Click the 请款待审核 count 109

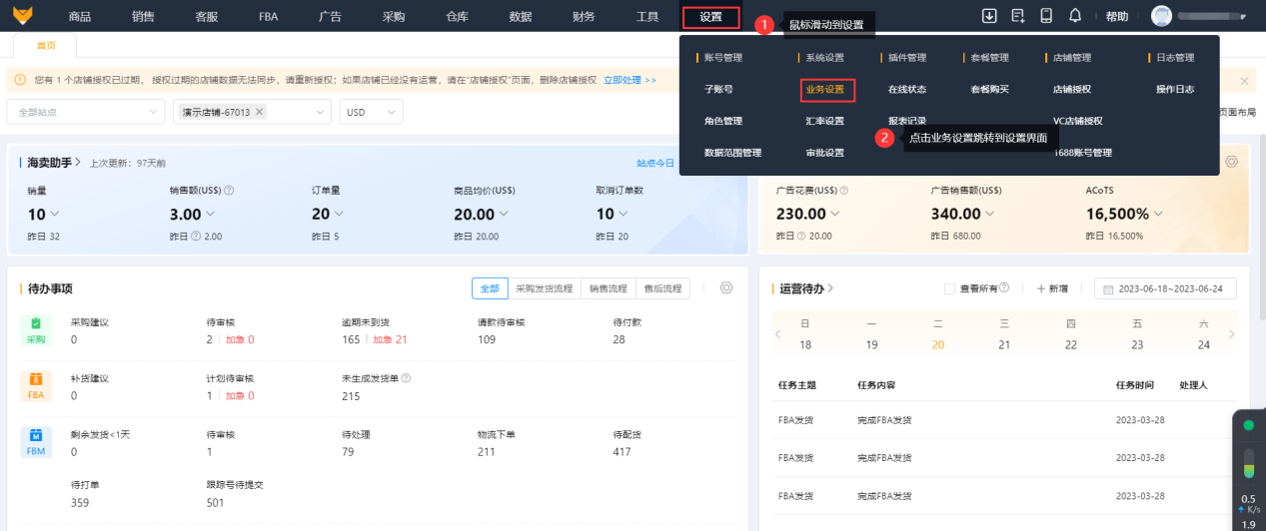[x=487, y=339]
